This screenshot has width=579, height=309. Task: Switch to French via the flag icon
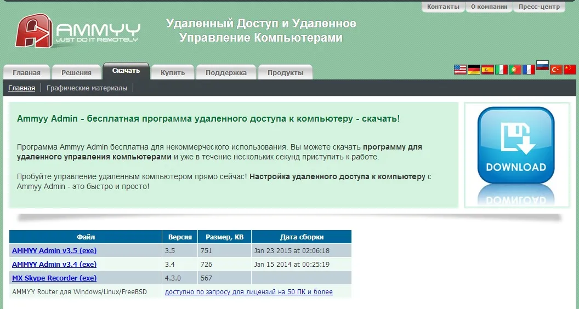click(529, 70)
